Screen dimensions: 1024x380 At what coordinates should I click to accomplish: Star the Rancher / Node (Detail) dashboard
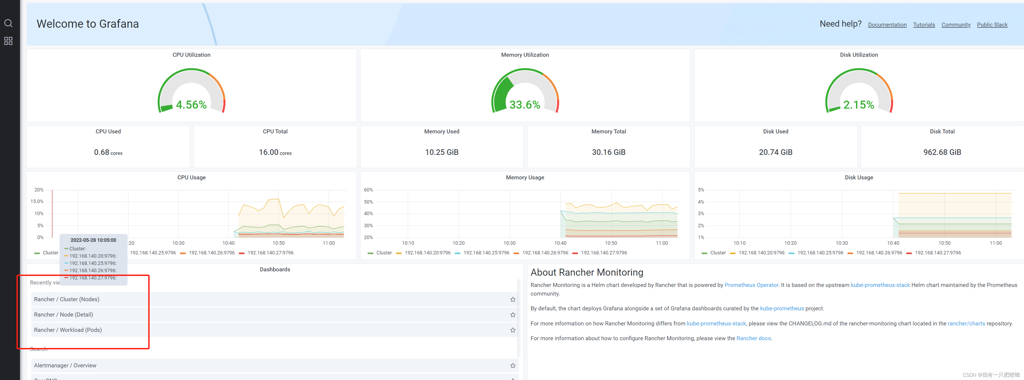pyautogui.click(x=512, y=315)
